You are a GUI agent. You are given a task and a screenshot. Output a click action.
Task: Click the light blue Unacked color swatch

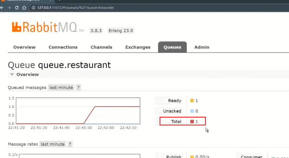pyautogui.click(x=192, y=111)
